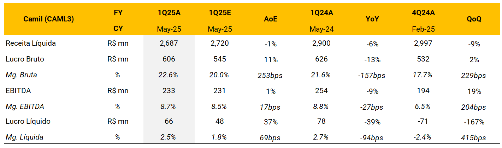Select the Mg. EBITDA row label
The image size is (502, 148).
click(25, 106)
